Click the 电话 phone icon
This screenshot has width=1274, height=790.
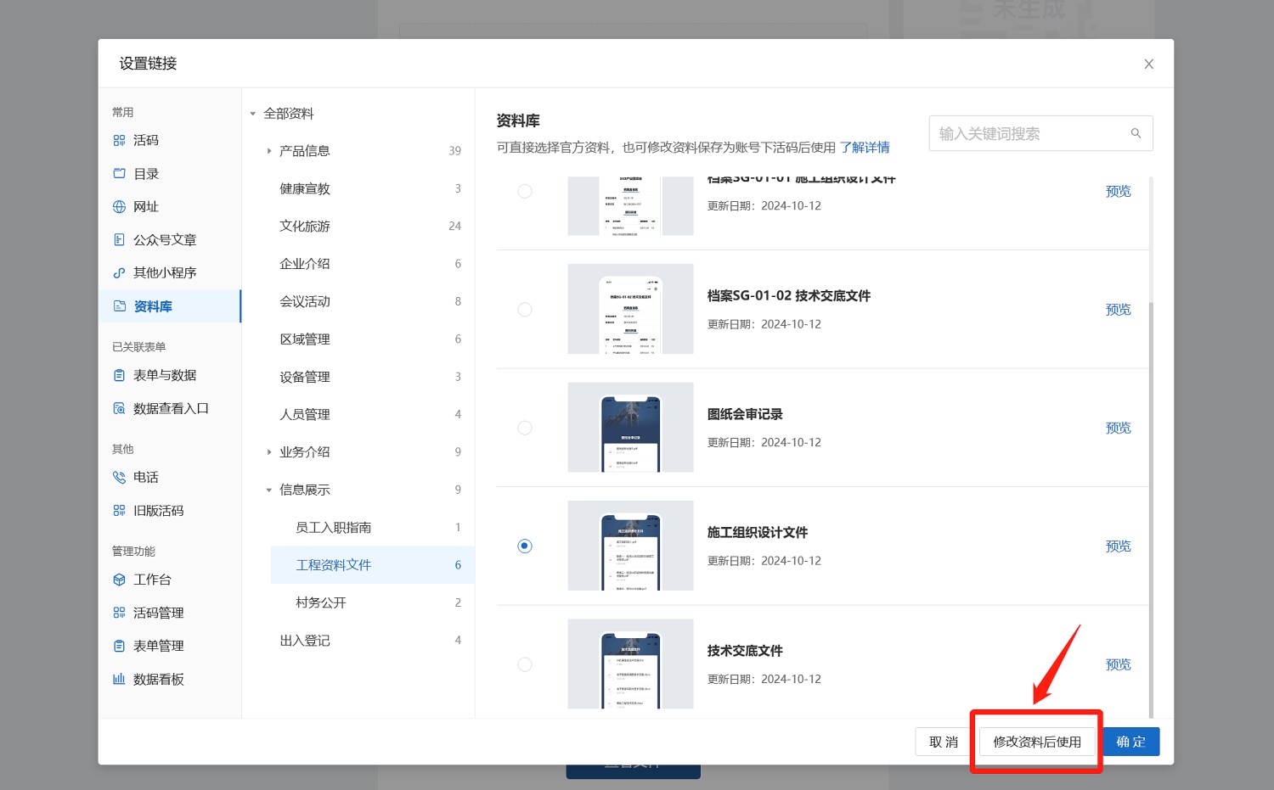pos(119,478)
